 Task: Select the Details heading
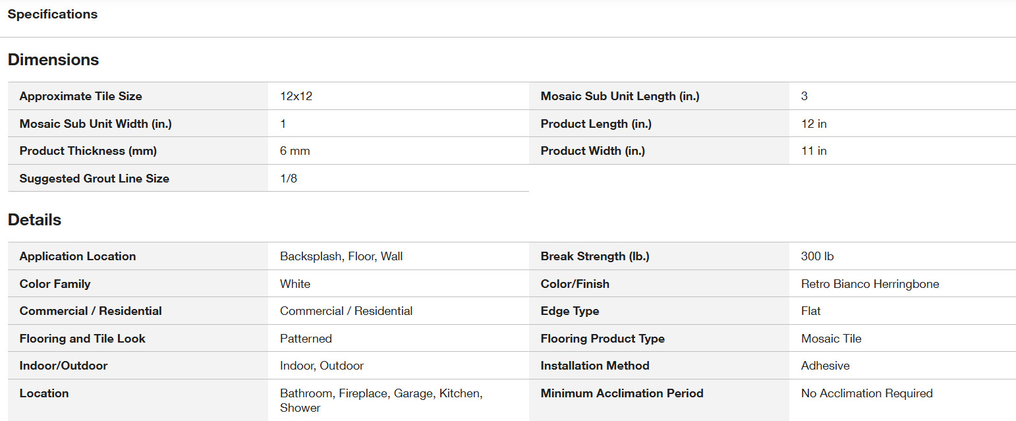tap(34, 220)
